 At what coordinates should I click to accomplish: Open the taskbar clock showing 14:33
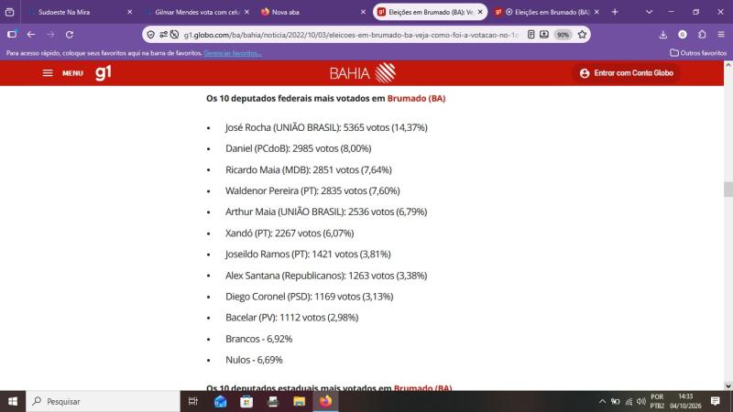685,401
